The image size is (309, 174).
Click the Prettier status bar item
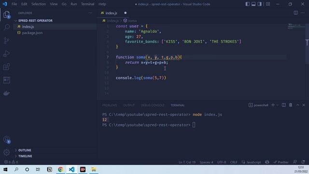281,162
